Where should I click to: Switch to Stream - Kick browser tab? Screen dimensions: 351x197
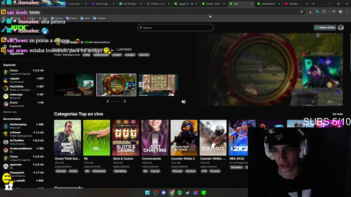click(213, 4)
